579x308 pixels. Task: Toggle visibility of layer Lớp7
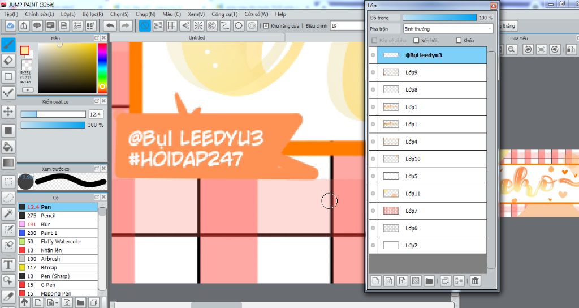(x=373, y=211)
